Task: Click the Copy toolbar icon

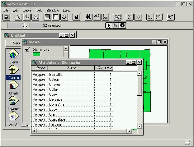Action: pyautogui.click(x=27, y=17)
